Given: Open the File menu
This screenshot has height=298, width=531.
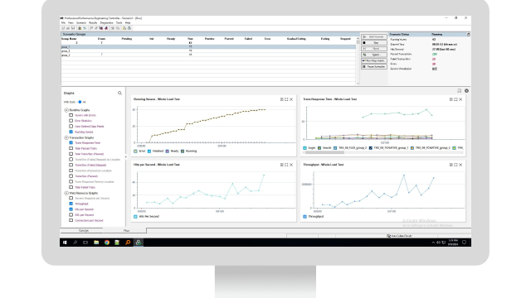Looking at the screenshot, I should pos(63,23).
